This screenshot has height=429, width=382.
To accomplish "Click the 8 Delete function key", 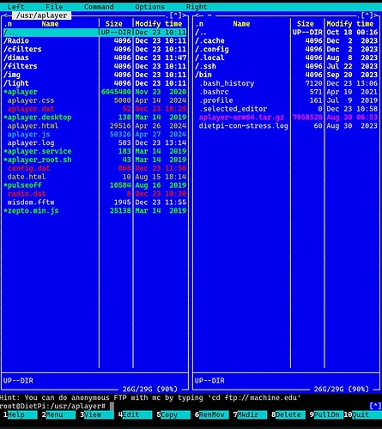I will coord(288,414).
